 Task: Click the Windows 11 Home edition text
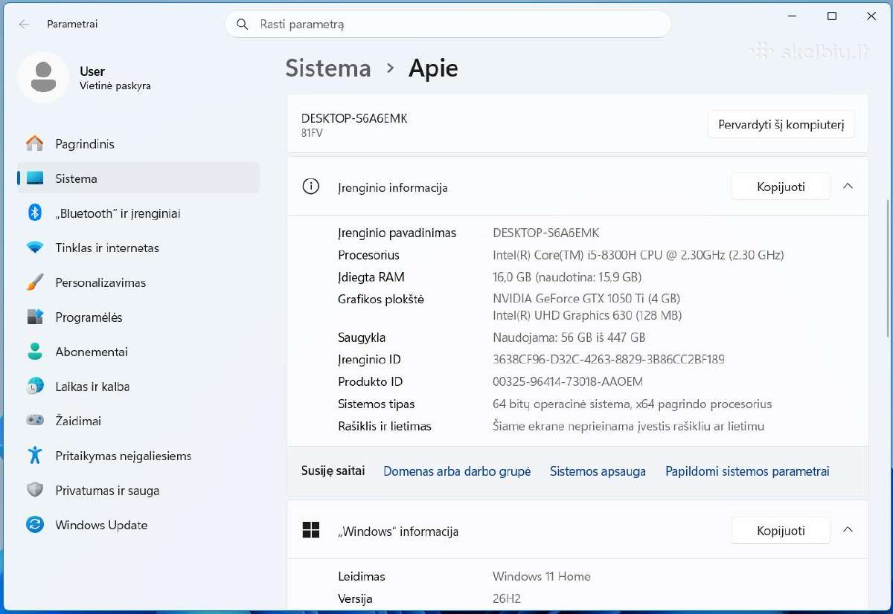[x=542, y=576]
